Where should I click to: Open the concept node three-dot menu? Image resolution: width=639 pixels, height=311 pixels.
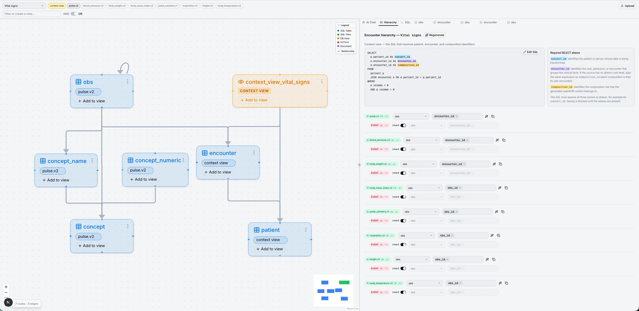[128, 226]
